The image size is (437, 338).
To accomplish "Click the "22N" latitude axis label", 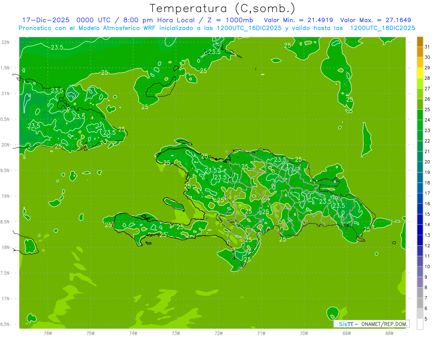I will coord(6,42).
